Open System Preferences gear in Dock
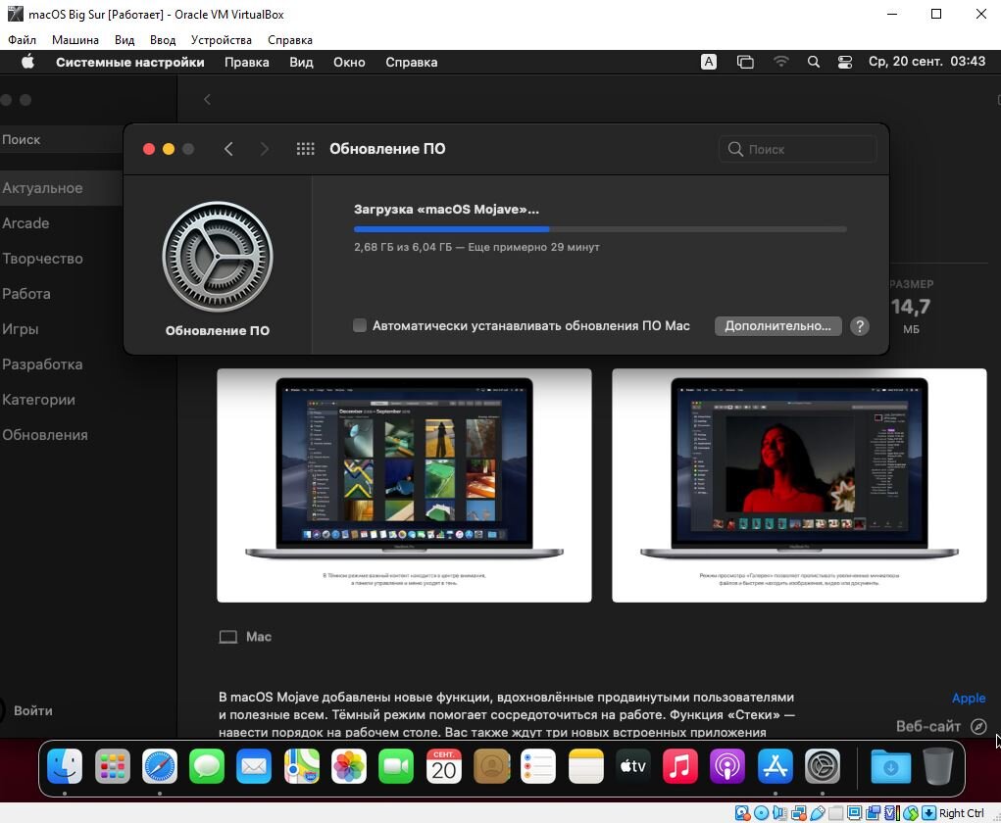Image resolution: width=1001 pixels, height=823 pixels. (823, 766)
